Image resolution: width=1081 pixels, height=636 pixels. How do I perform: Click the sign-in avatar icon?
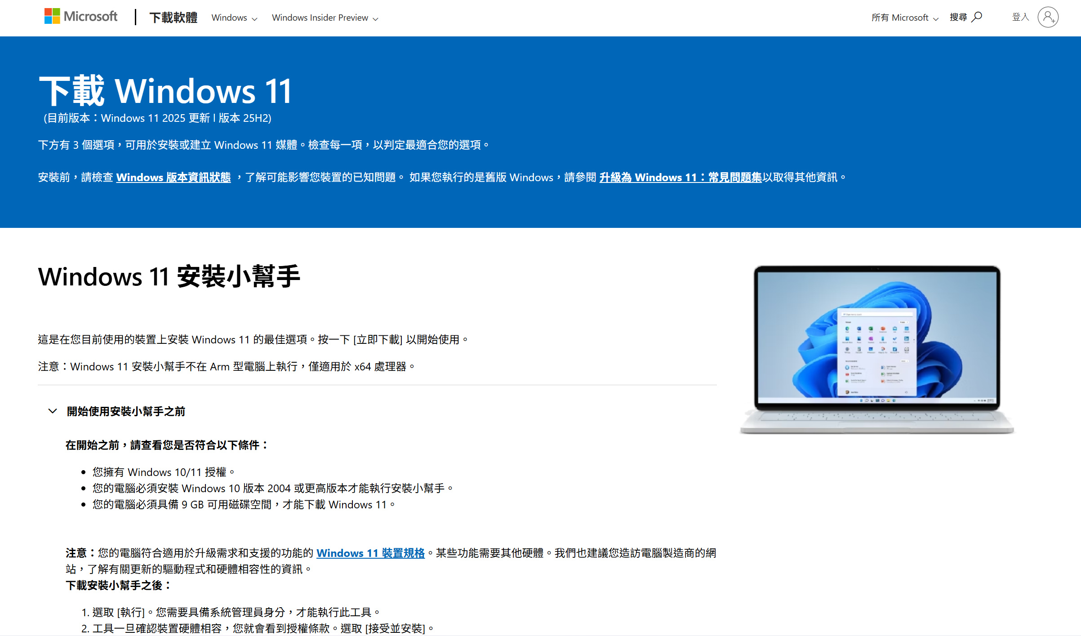pos(1048,18)
